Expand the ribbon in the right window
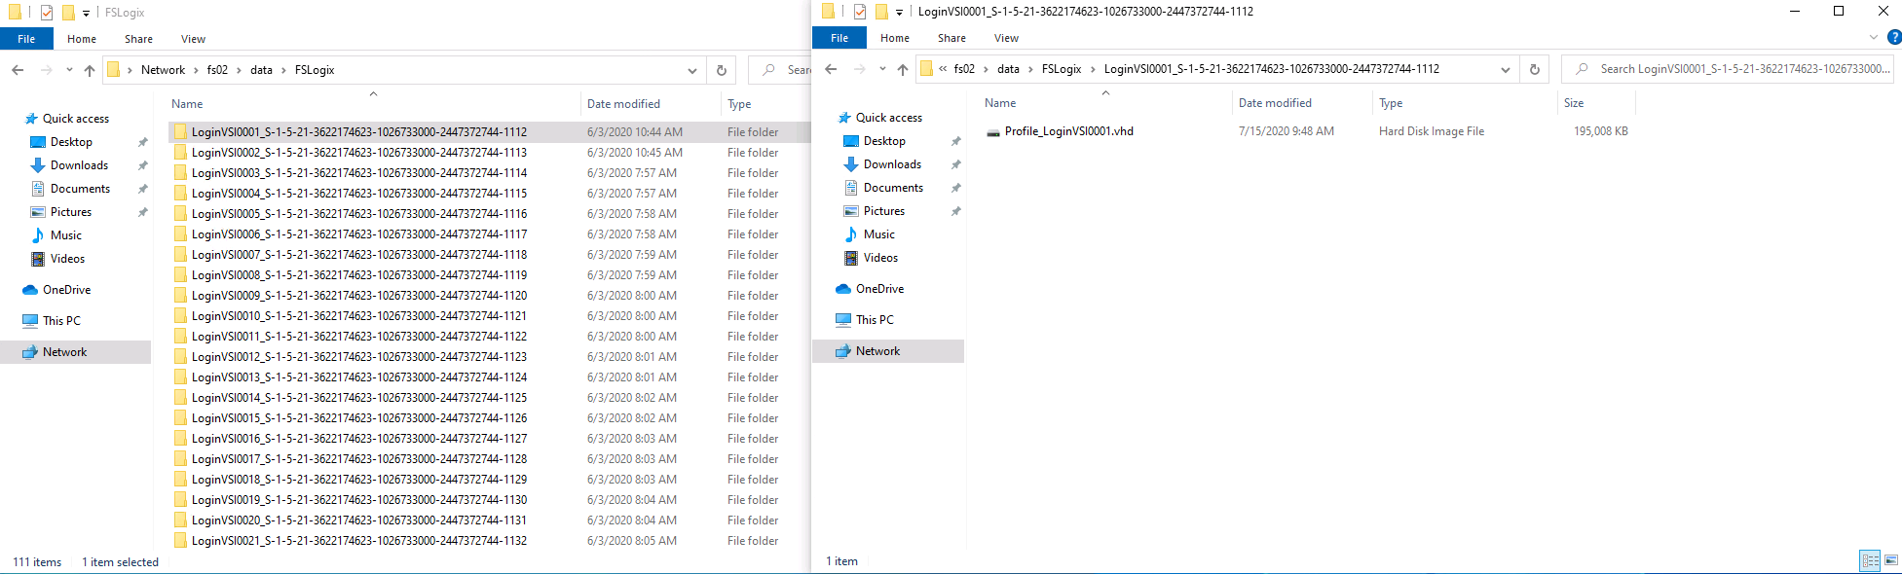Screen dimensions: 1902x574 point(1873,38)
